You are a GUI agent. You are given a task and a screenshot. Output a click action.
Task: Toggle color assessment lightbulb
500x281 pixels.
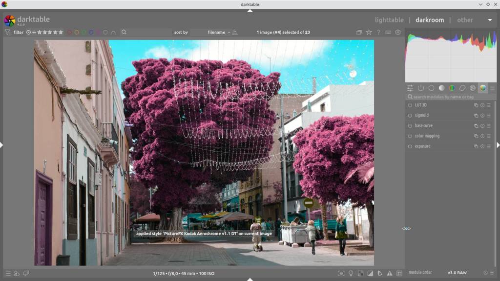point(351,273)
